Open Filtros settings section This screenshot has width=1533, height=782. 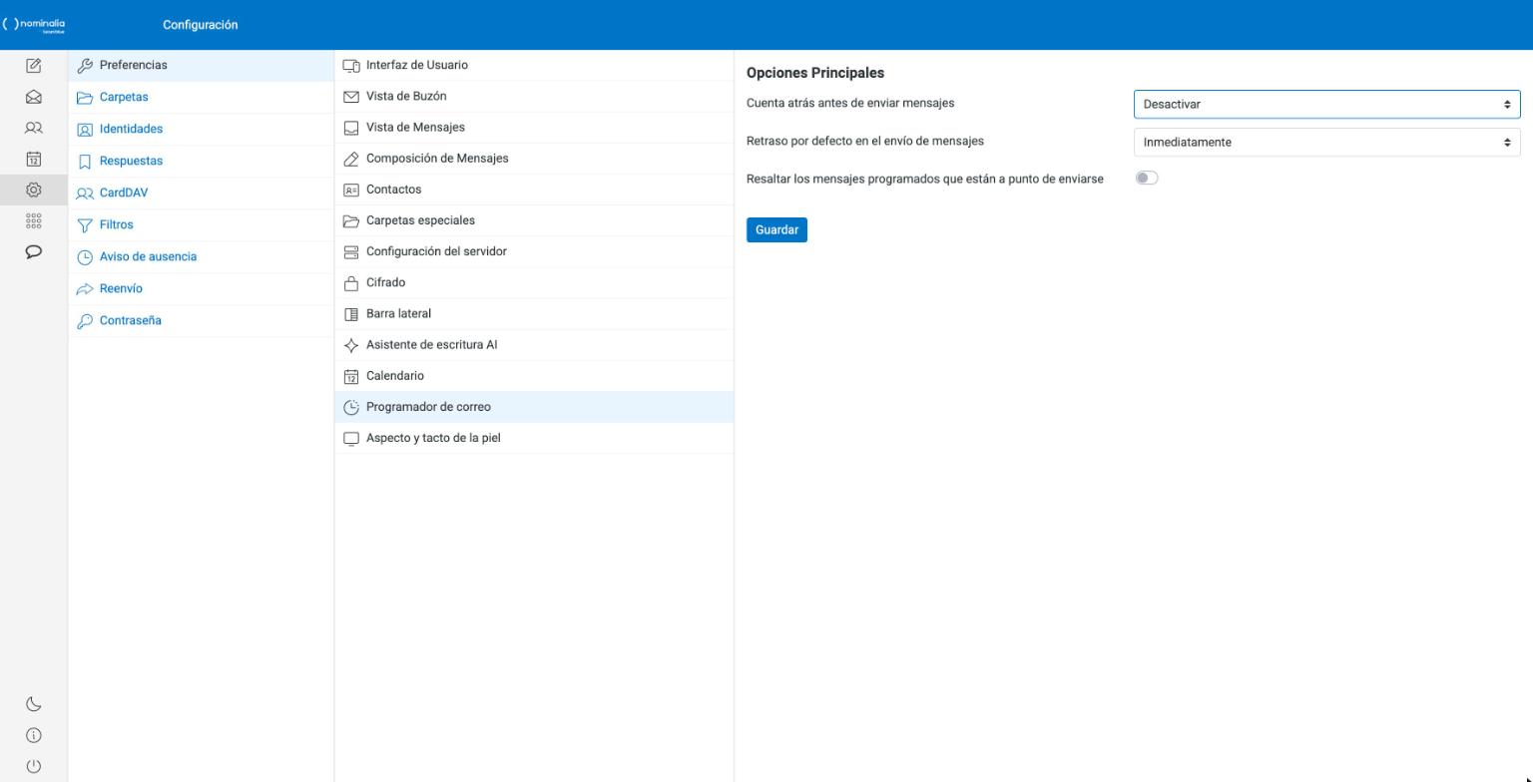(201, 224)
